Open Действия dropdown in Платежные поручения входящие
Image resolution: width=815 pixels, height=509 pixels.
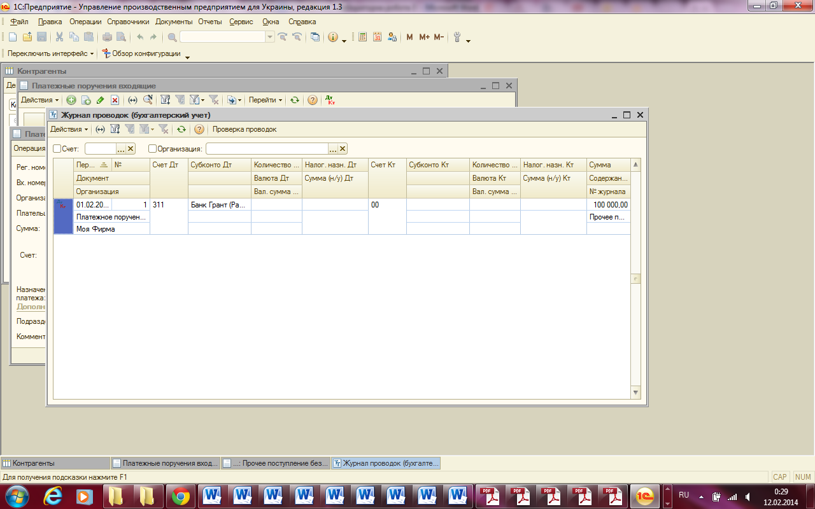click(x=39, y=100)
